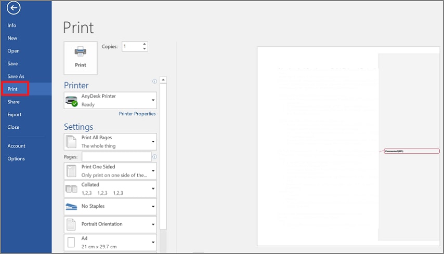Choose Save in the sidebar
Screen dimensions: 444x254
(x=12, y=64)
